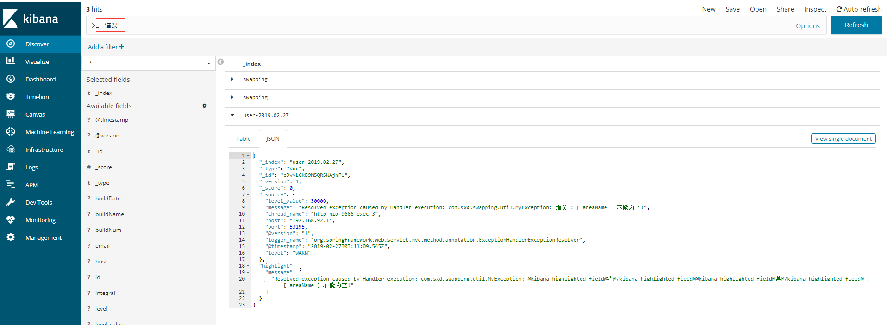Expand the second swapping result row
Screen dimensions: 887x325
click(x=232, y=97)
